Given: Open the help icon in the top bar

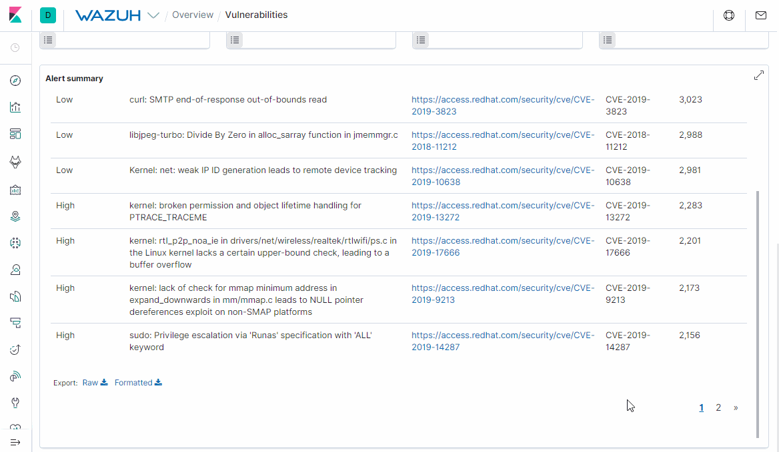Looking at the screenshot, I should tap(729, 15).
